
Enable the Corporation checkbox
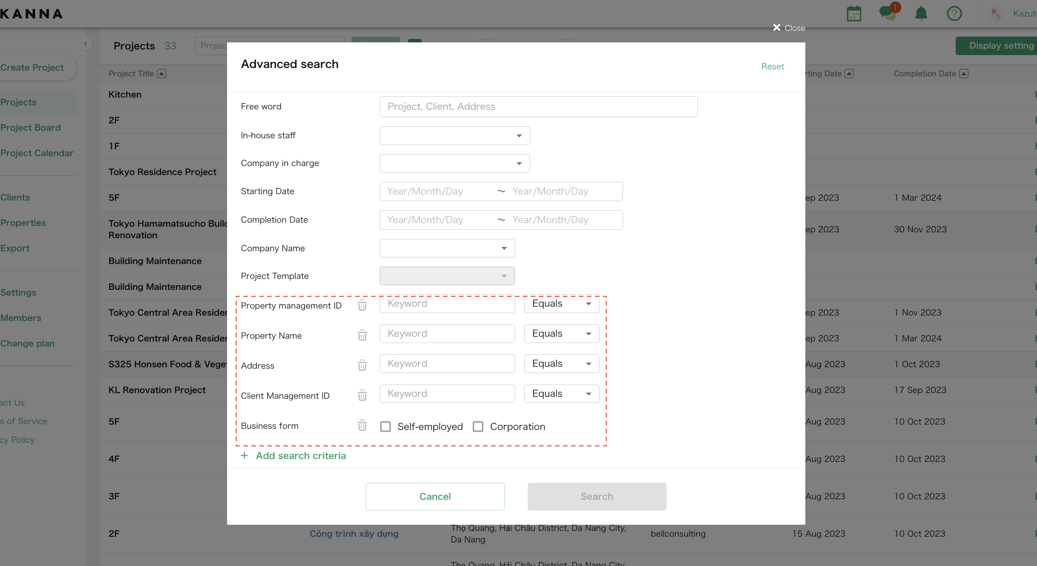tap(478, 427)
